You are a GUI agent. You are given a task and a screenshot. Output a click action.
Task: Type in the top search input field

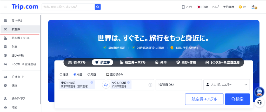[68, 7]
